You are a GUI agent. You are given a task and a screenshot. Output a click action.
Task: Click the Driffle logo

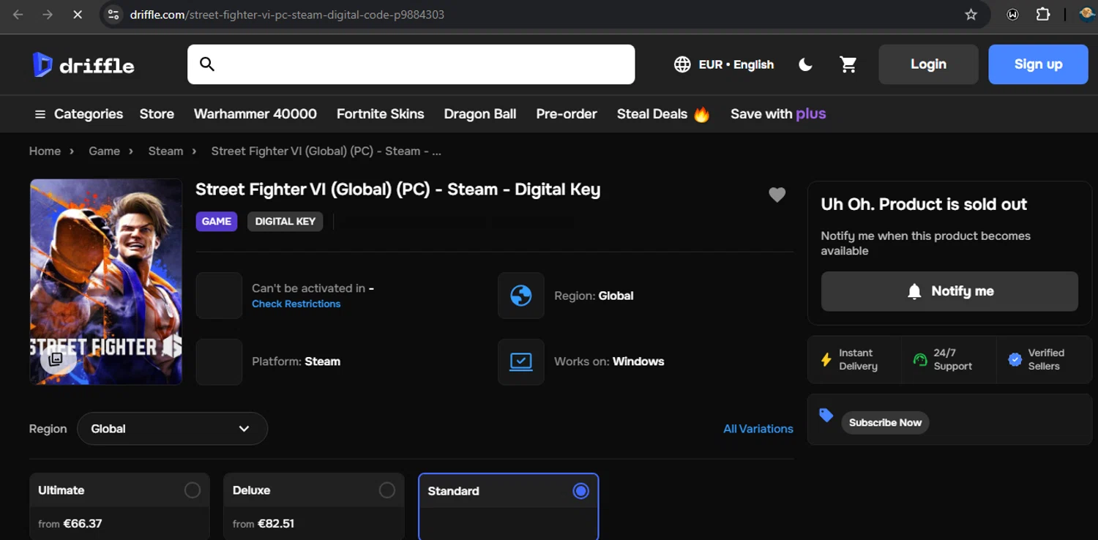(83, 65)
